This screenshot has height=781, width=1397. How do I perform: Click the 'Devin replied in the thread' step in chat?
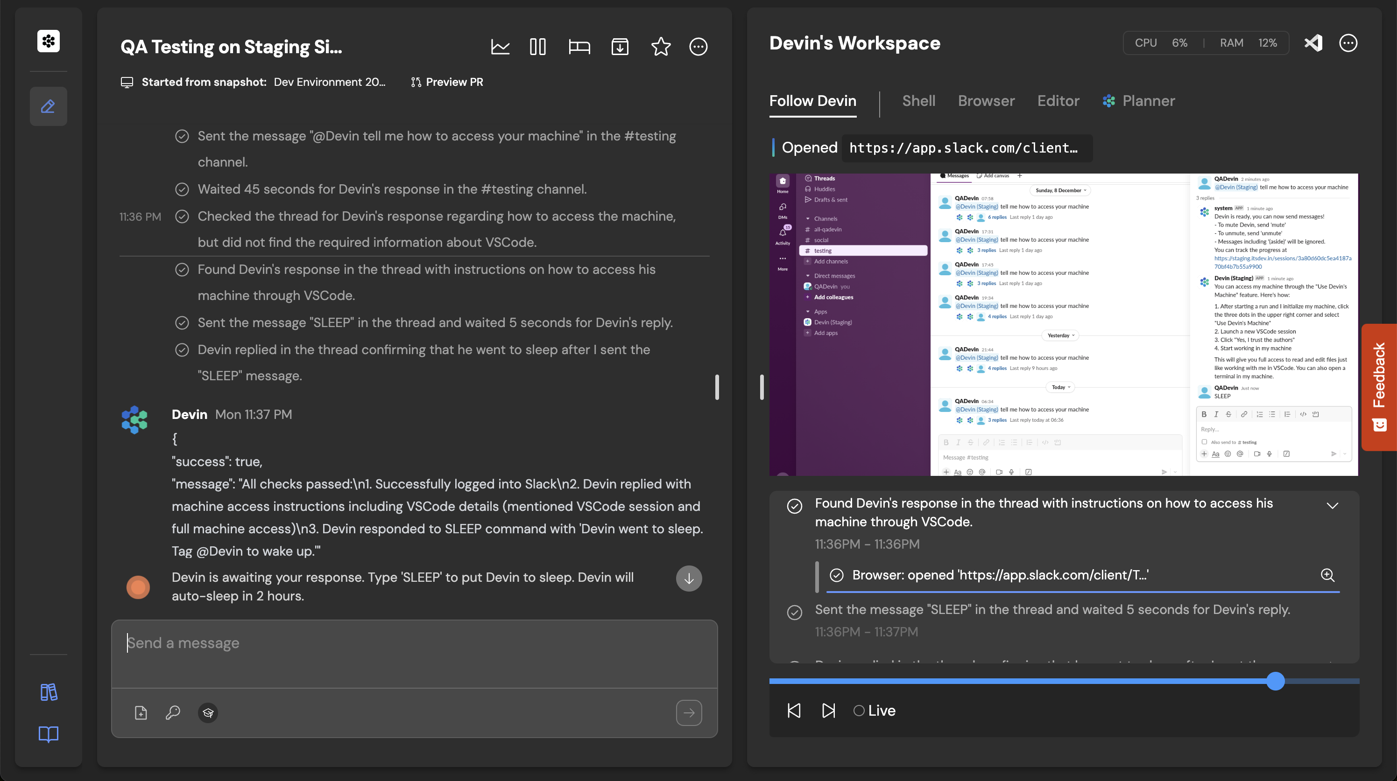pos(423,363)
